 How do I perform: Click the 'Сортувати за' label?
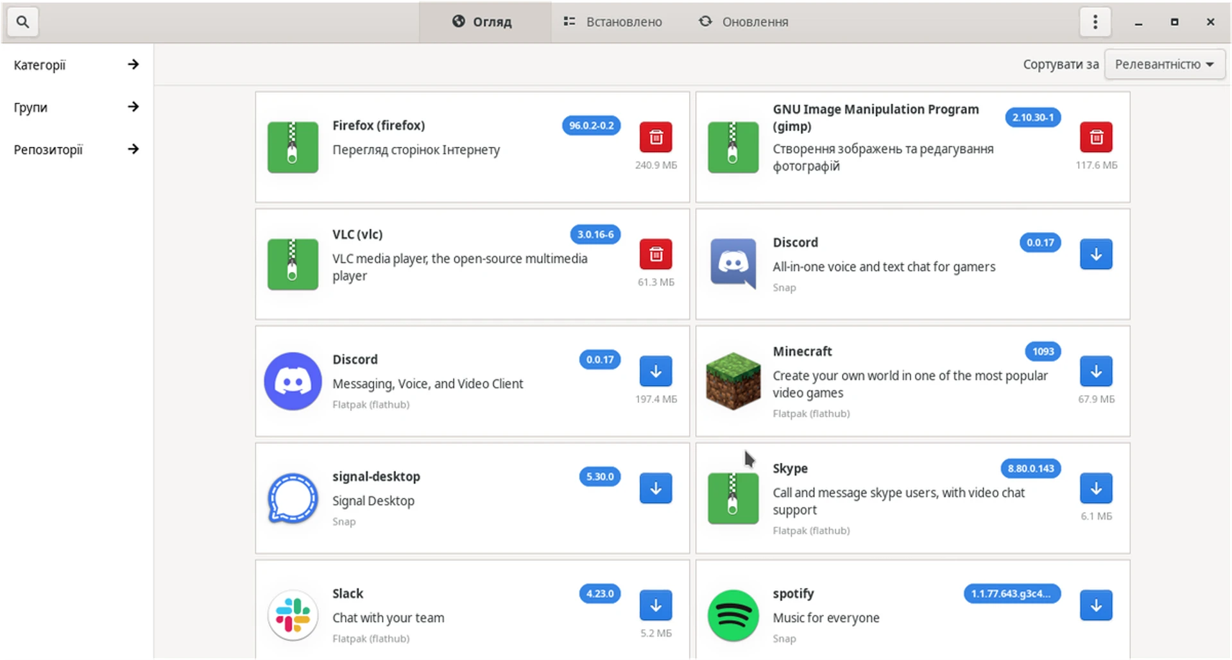click(1061, 65)
